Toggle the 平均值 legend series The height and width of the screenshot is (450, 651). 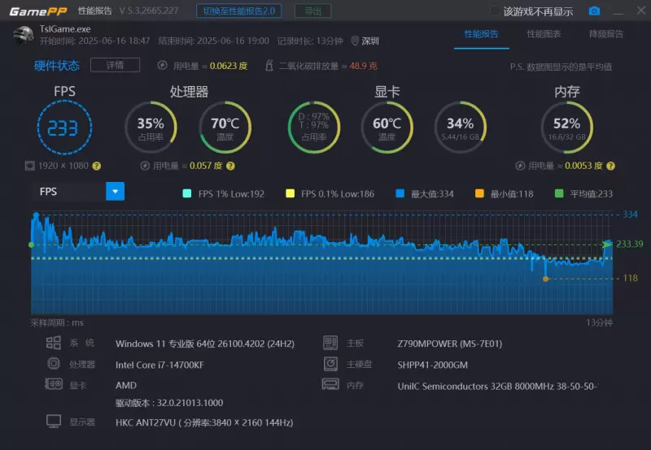coord(558,193)
